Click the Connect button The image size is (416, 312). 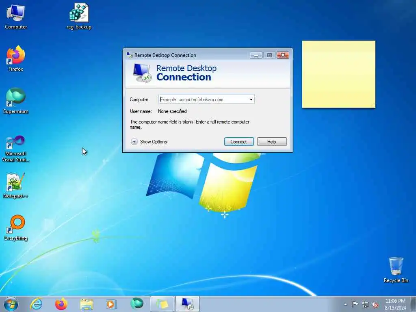coord(239,142)
